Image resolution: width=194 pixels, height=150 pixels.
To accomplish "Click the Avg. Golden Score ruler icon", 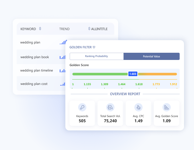I will [x=167, y=107].
